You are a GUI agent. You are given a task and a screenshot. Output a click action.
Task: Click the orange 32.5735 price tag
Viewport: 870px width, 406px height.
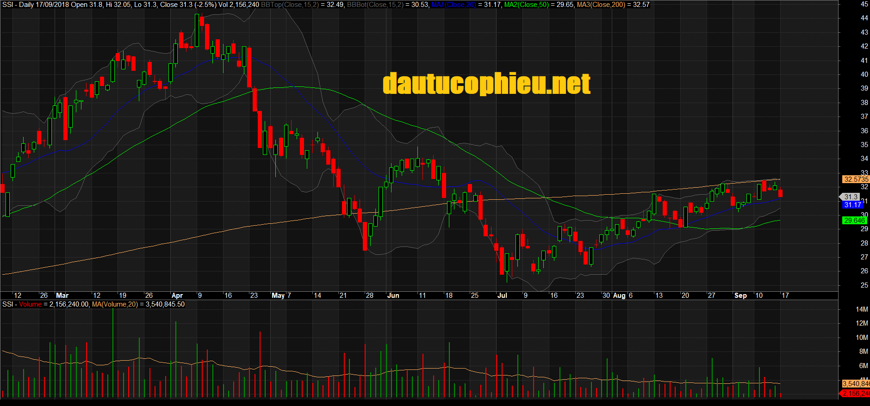coord(856,179)
